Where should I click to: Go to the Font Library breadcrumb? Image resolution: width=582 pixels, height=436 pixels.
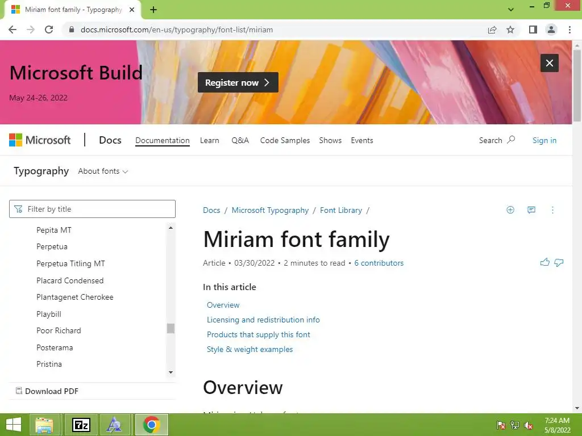point(341,210)
